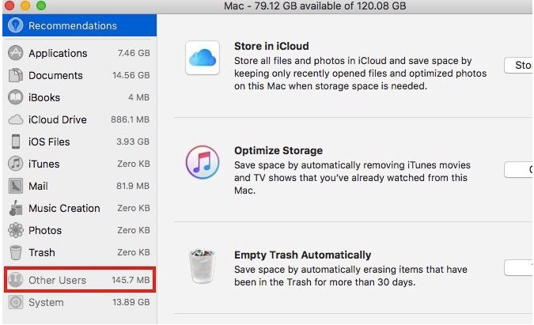
Task: Select the iBooks book icon
Action: click(15, 97)
